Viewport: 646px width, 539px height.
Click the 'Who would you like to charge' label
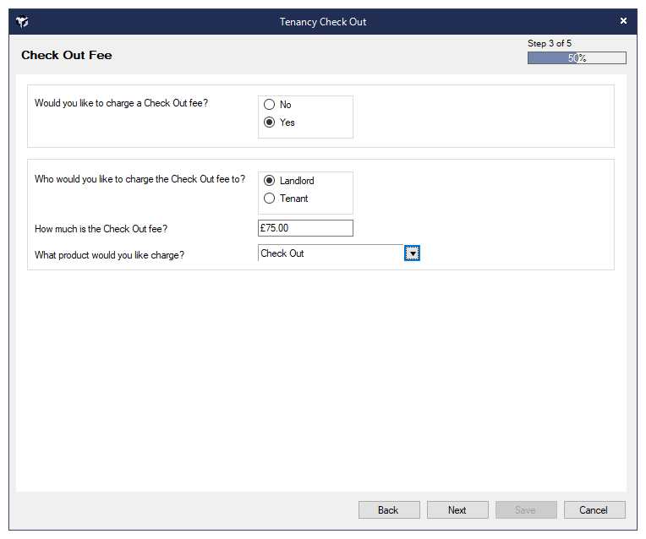140,179
